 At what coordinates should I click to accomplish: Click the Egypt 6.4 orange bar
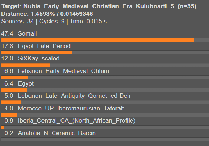(14, 90)
